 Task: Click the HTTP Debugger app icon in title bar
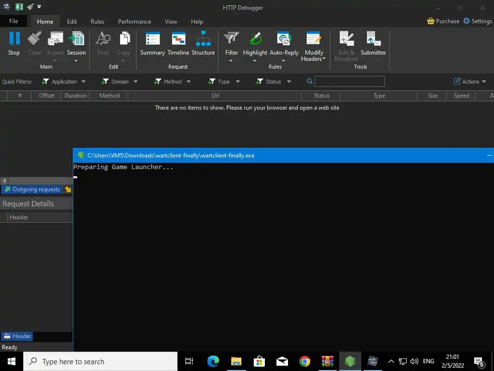[x=6, y=7]
